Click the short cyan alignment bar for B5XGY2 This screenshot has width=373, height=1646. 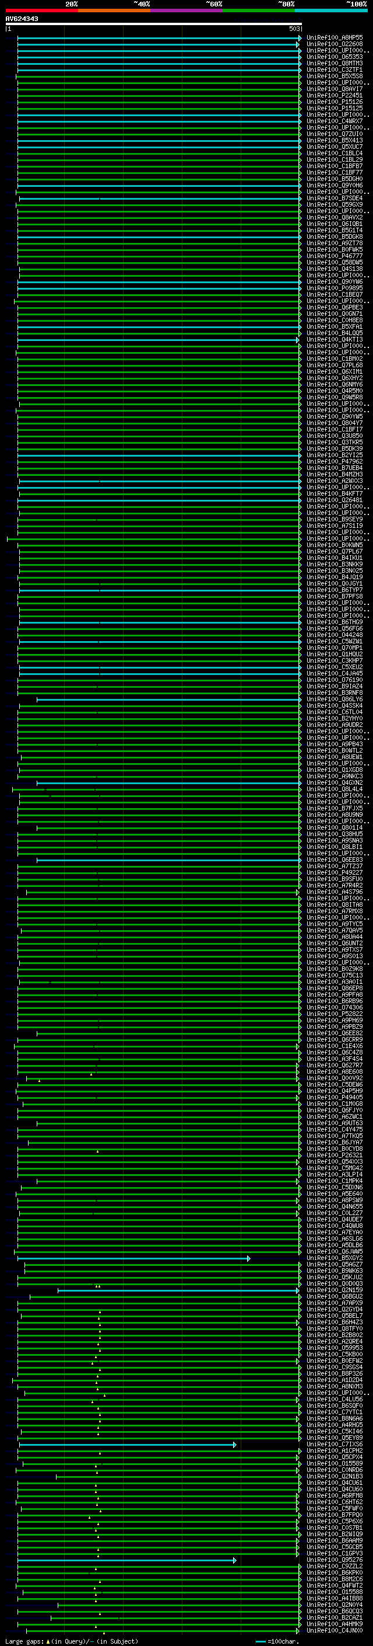click(134, 1258)
